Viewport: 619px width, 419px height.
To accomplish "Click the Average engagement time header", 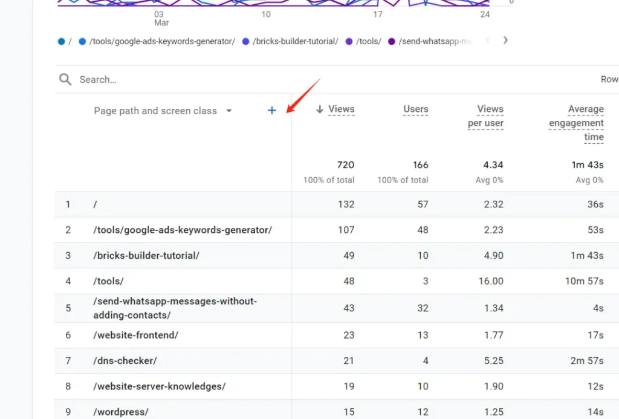I will [x=577, y=123].
